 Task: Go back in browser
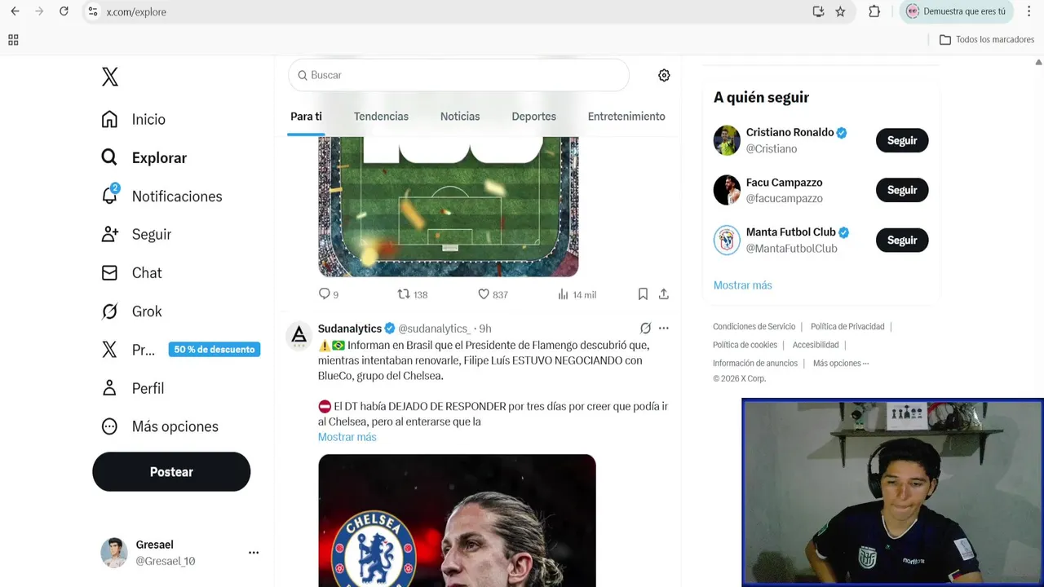[15, 11]
